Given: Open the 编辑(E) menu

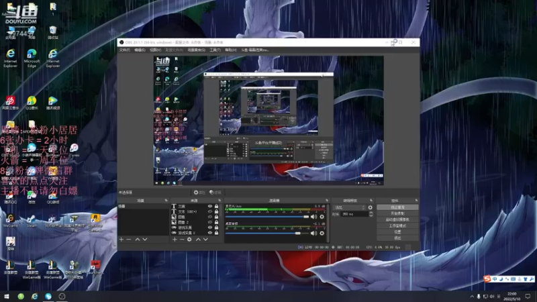Looking at the screenshot, I should click(140, 50).
